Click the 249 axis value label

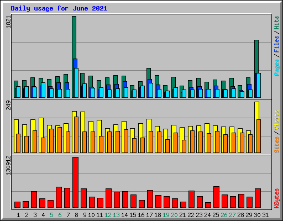(8, 106)
